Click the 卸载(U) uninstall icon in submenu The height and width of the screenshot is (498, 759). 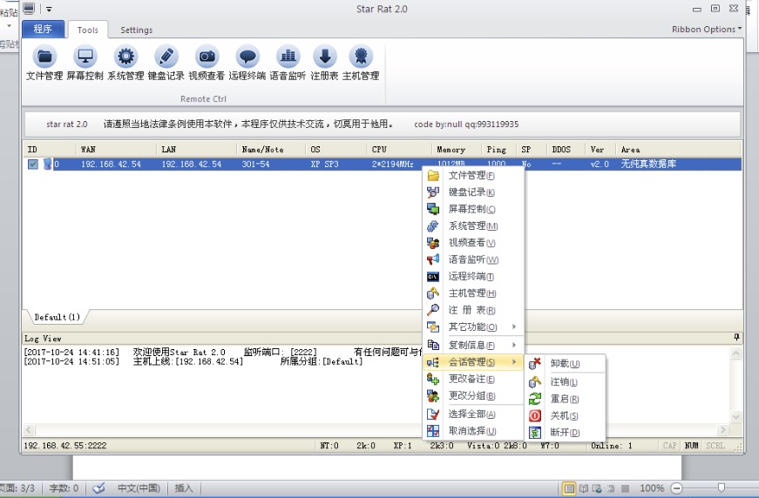coord(535,364)
